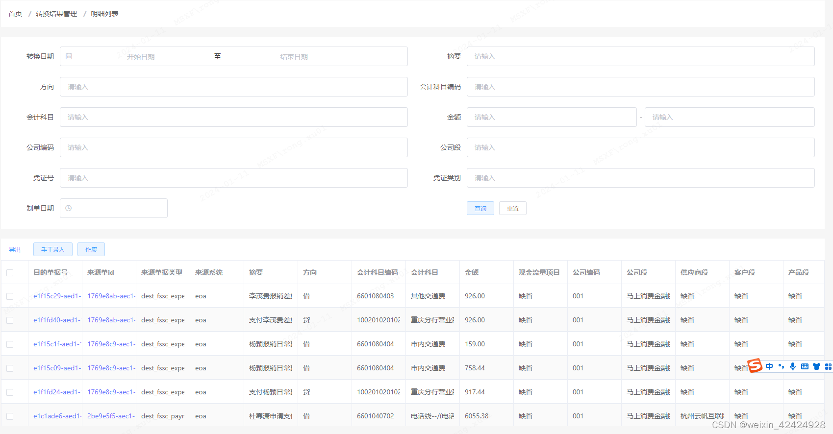Viewport: 833px width, 434px height.
Task: Click the 查询 search button
Action: click(480, 208)
